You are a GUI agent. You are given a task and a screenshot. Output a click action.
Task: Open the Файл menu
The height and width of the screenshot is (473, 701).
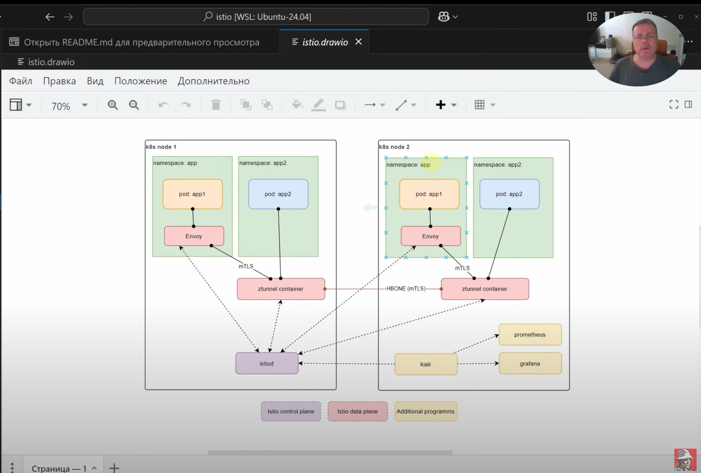click(21, 81)
